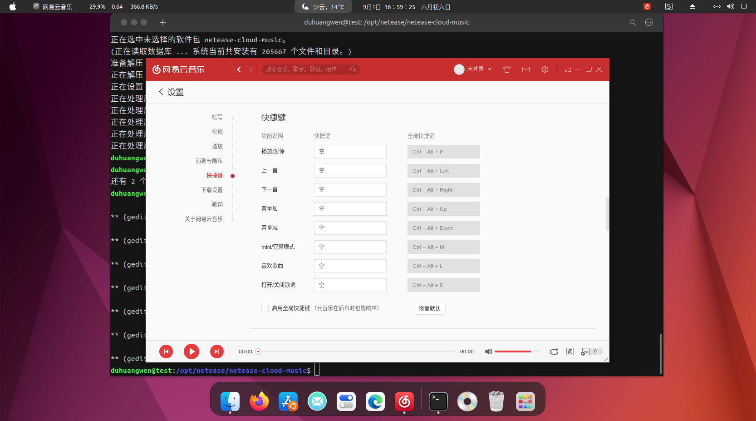Open the 网易云音乐 app menu in top bar
This screenshot has width=756, height=421.
point(53,7)
